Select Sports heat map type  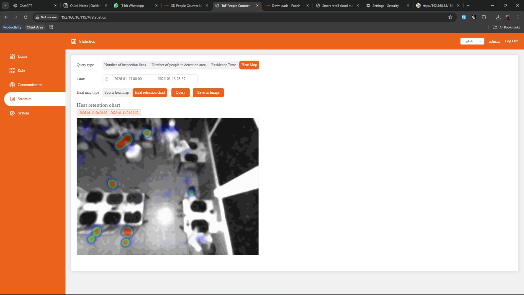pyautogui.click(x=117, y=92)
